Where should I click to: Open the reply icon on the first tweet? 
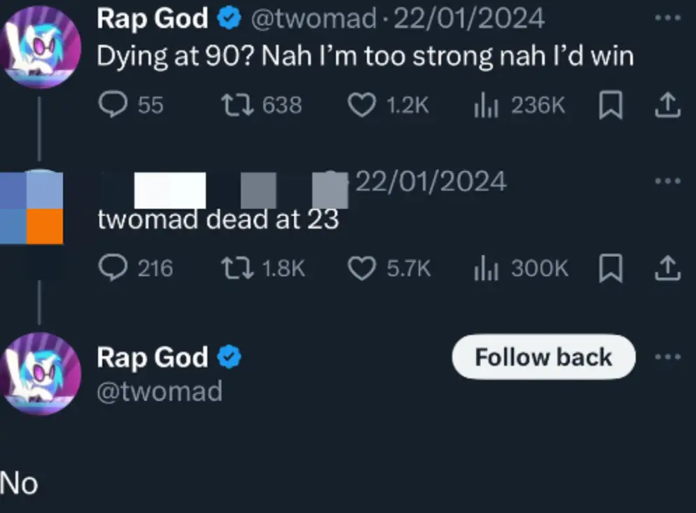(114, 105)
